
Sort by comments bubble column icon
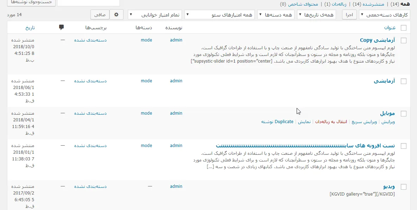pyautogui.click(x=62, y=27)
